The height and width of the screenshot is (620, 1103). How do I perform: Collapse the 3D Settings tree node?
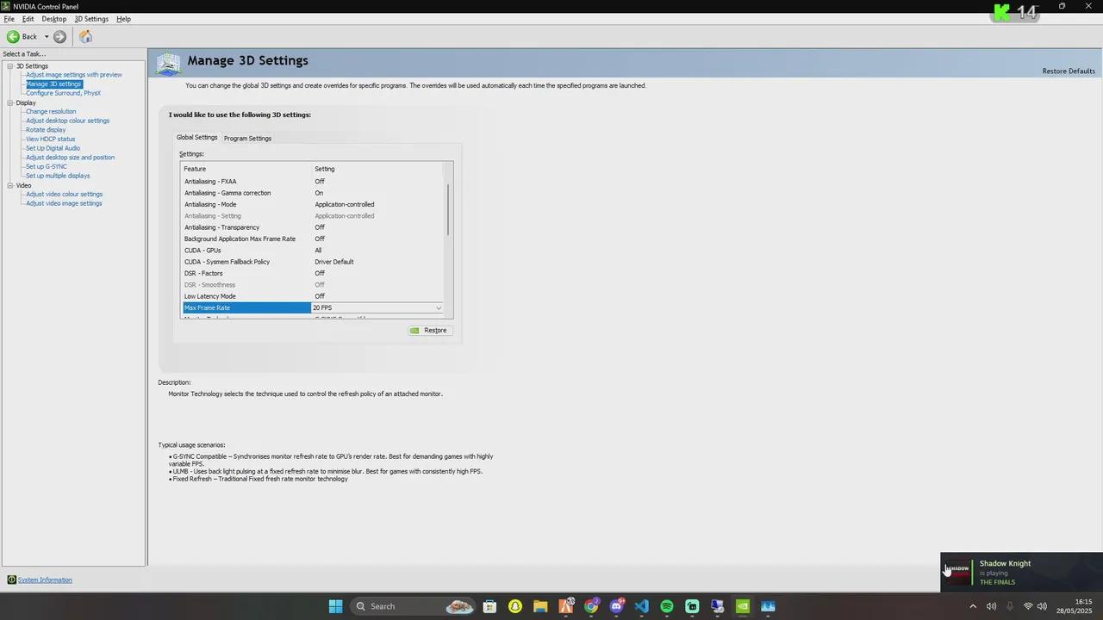point(10,65)
